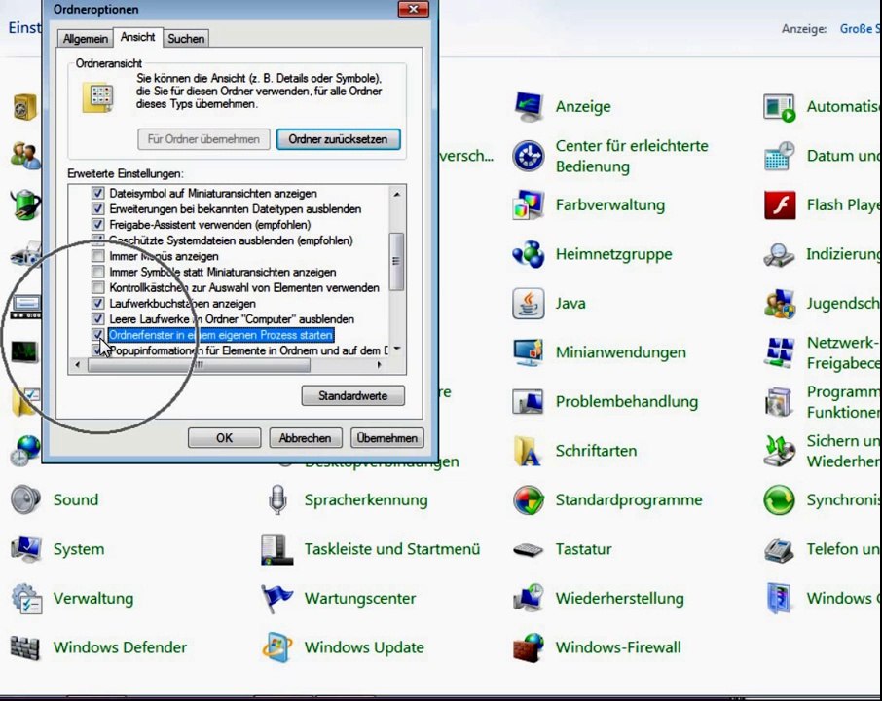Click the Sound speaker icon
Image resolution: width=882 pixels, height=701 pixels.
26,500
